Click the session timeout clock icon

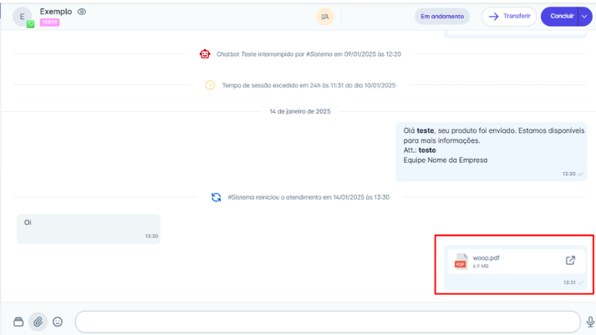pos(211,85)
